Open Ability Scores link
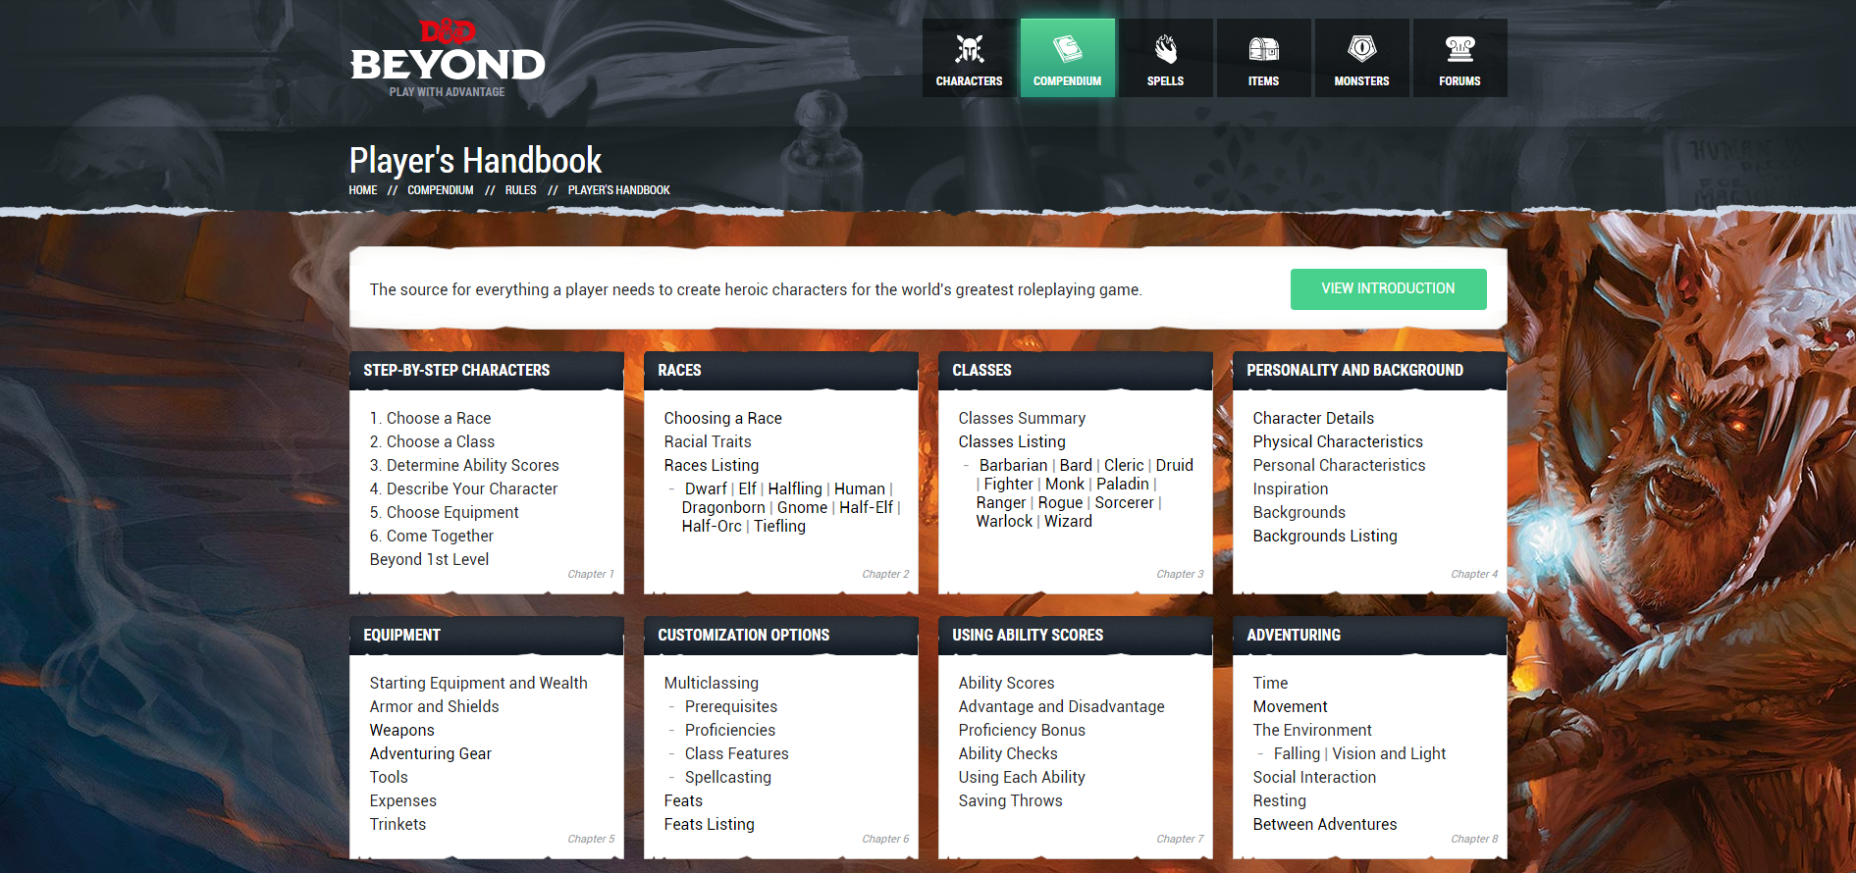Image resolution: width=1856 pixels, height=873 pixels. tap(1006, 683)
